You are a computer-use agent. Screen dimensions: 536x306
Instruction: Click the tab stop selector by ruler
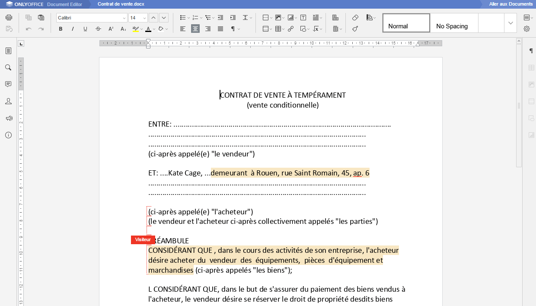point(21,44)
